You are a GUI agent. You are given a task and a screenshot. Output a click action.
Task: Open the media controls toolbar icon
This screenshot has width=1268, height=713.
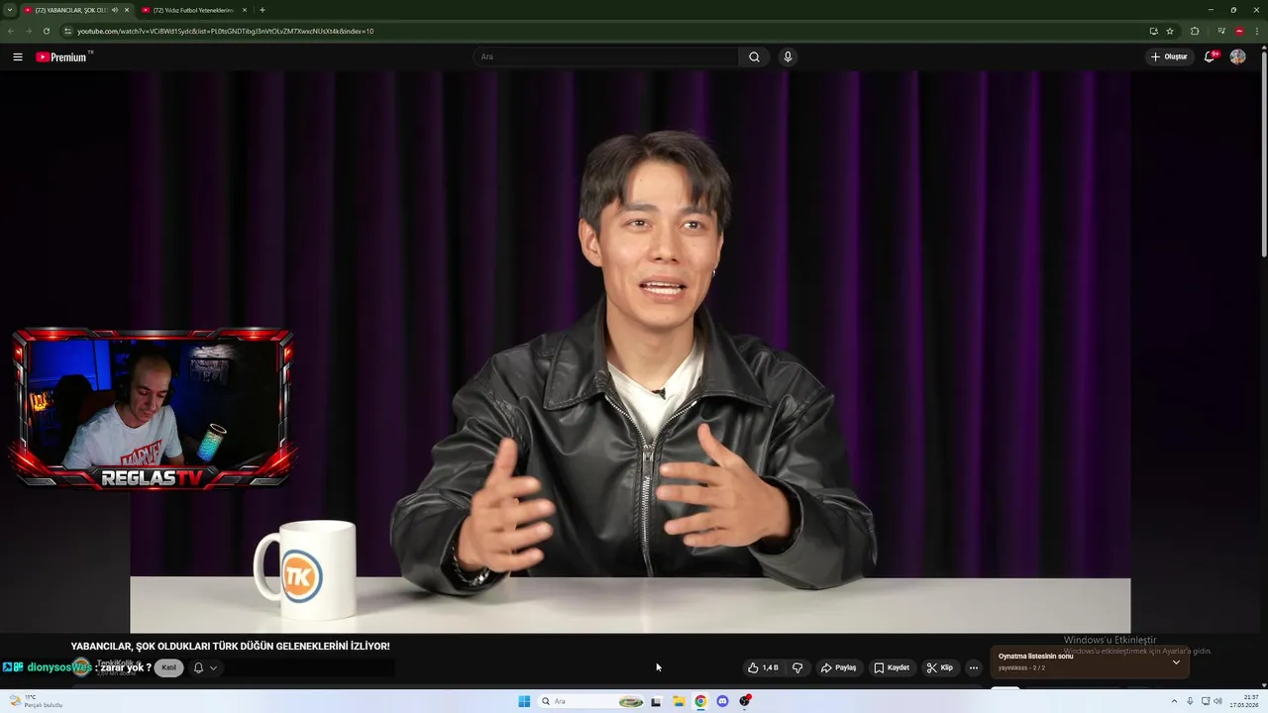pos(1221,31)
